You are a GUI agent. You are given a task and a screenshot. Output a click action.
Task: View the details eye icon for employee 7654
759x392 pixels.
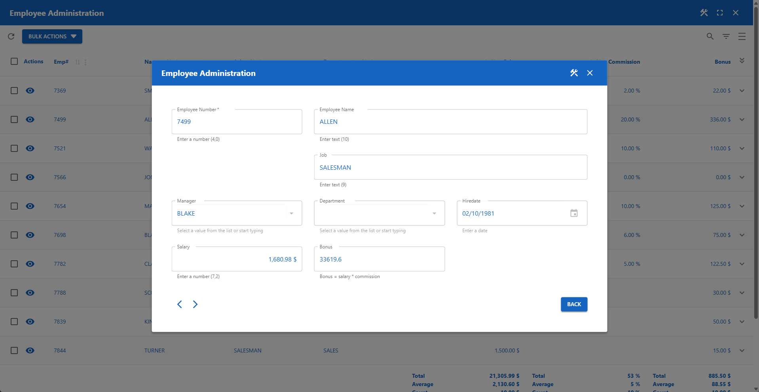[x=30, y=206]
